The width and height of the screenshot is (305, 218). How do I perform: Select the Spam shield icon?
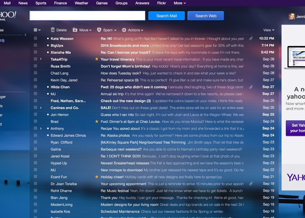[x=99, y=30]
